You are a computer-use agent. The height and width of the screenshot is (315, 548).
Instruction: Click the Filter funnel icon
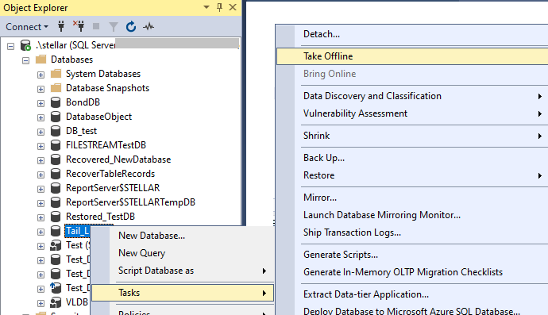[114, 26]
